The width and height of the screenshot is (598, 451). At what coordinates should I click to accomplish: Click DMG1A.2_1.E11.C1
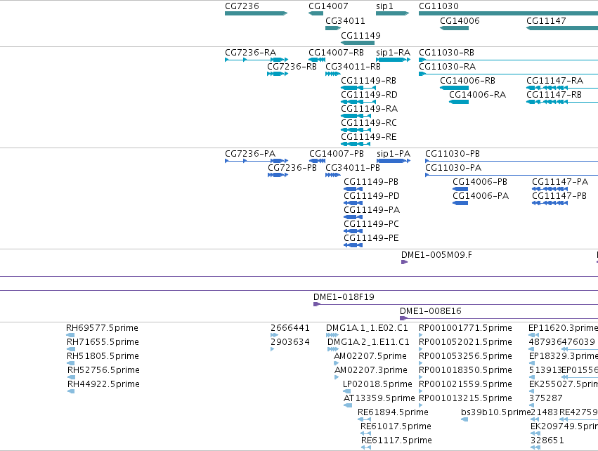click(x=333, y=349)
